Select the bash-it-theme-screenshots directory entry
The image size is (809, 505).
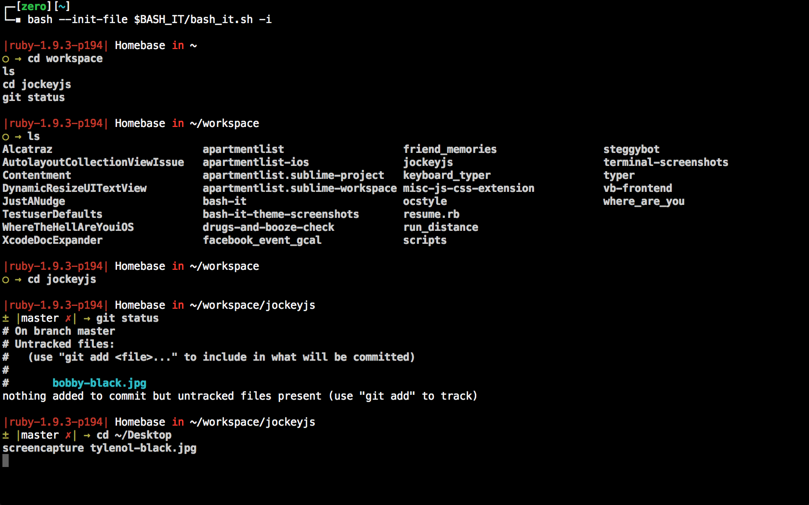[281, 215]
